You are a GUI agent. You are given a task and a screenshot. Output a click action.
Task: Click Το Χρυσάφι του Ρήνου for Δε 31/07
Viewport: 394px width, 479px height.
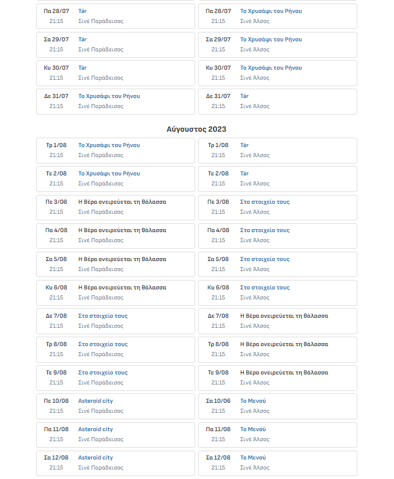click(109, 96)
